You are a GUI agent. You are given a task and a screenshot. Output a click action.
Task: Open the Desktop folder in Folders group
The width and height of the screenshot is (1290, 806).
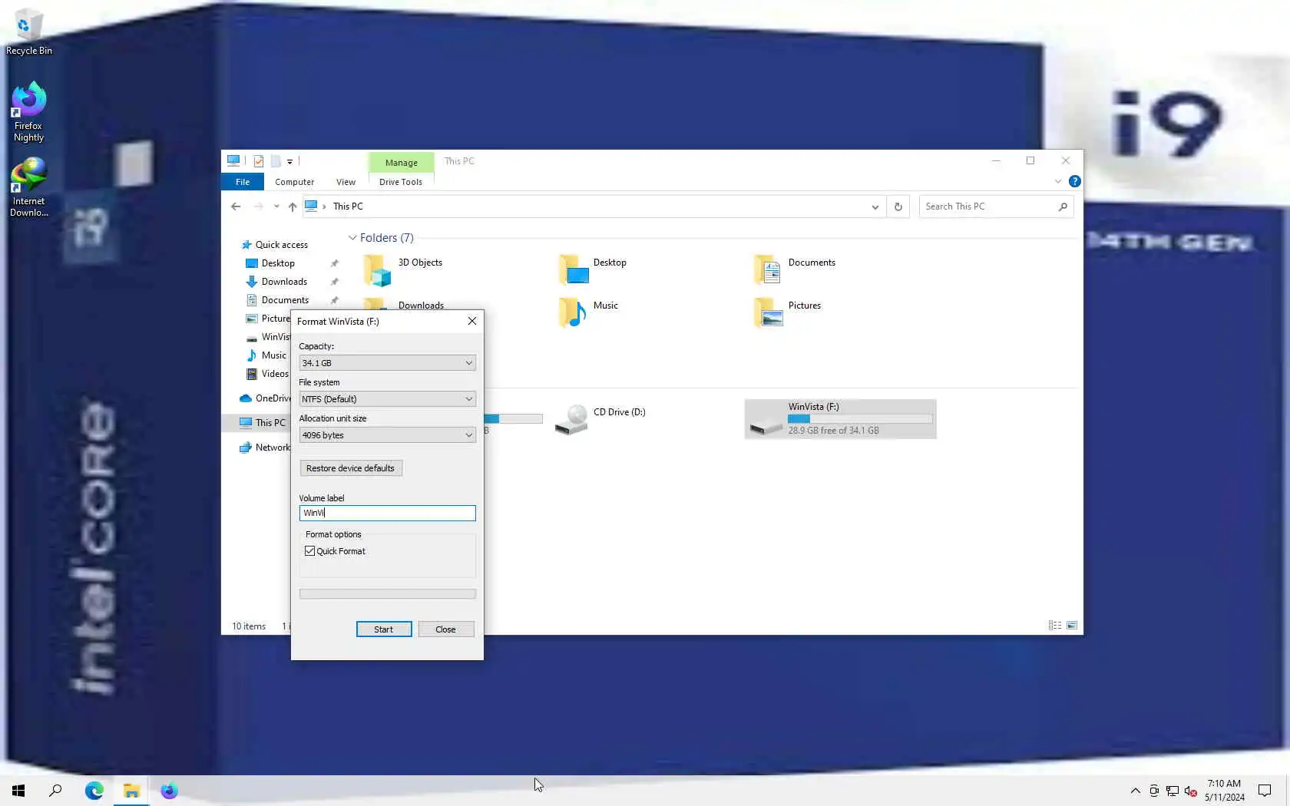point(592,270)
